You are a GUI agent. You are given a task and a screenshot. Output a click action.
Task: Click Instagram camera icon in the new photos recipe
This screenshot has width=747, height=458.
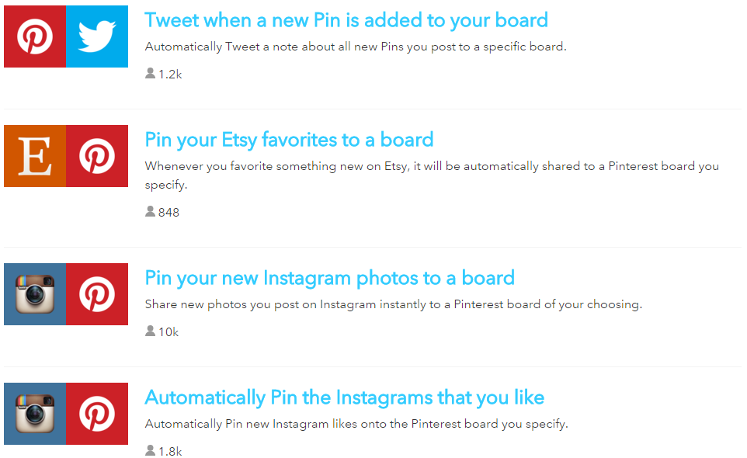point(35,294)
